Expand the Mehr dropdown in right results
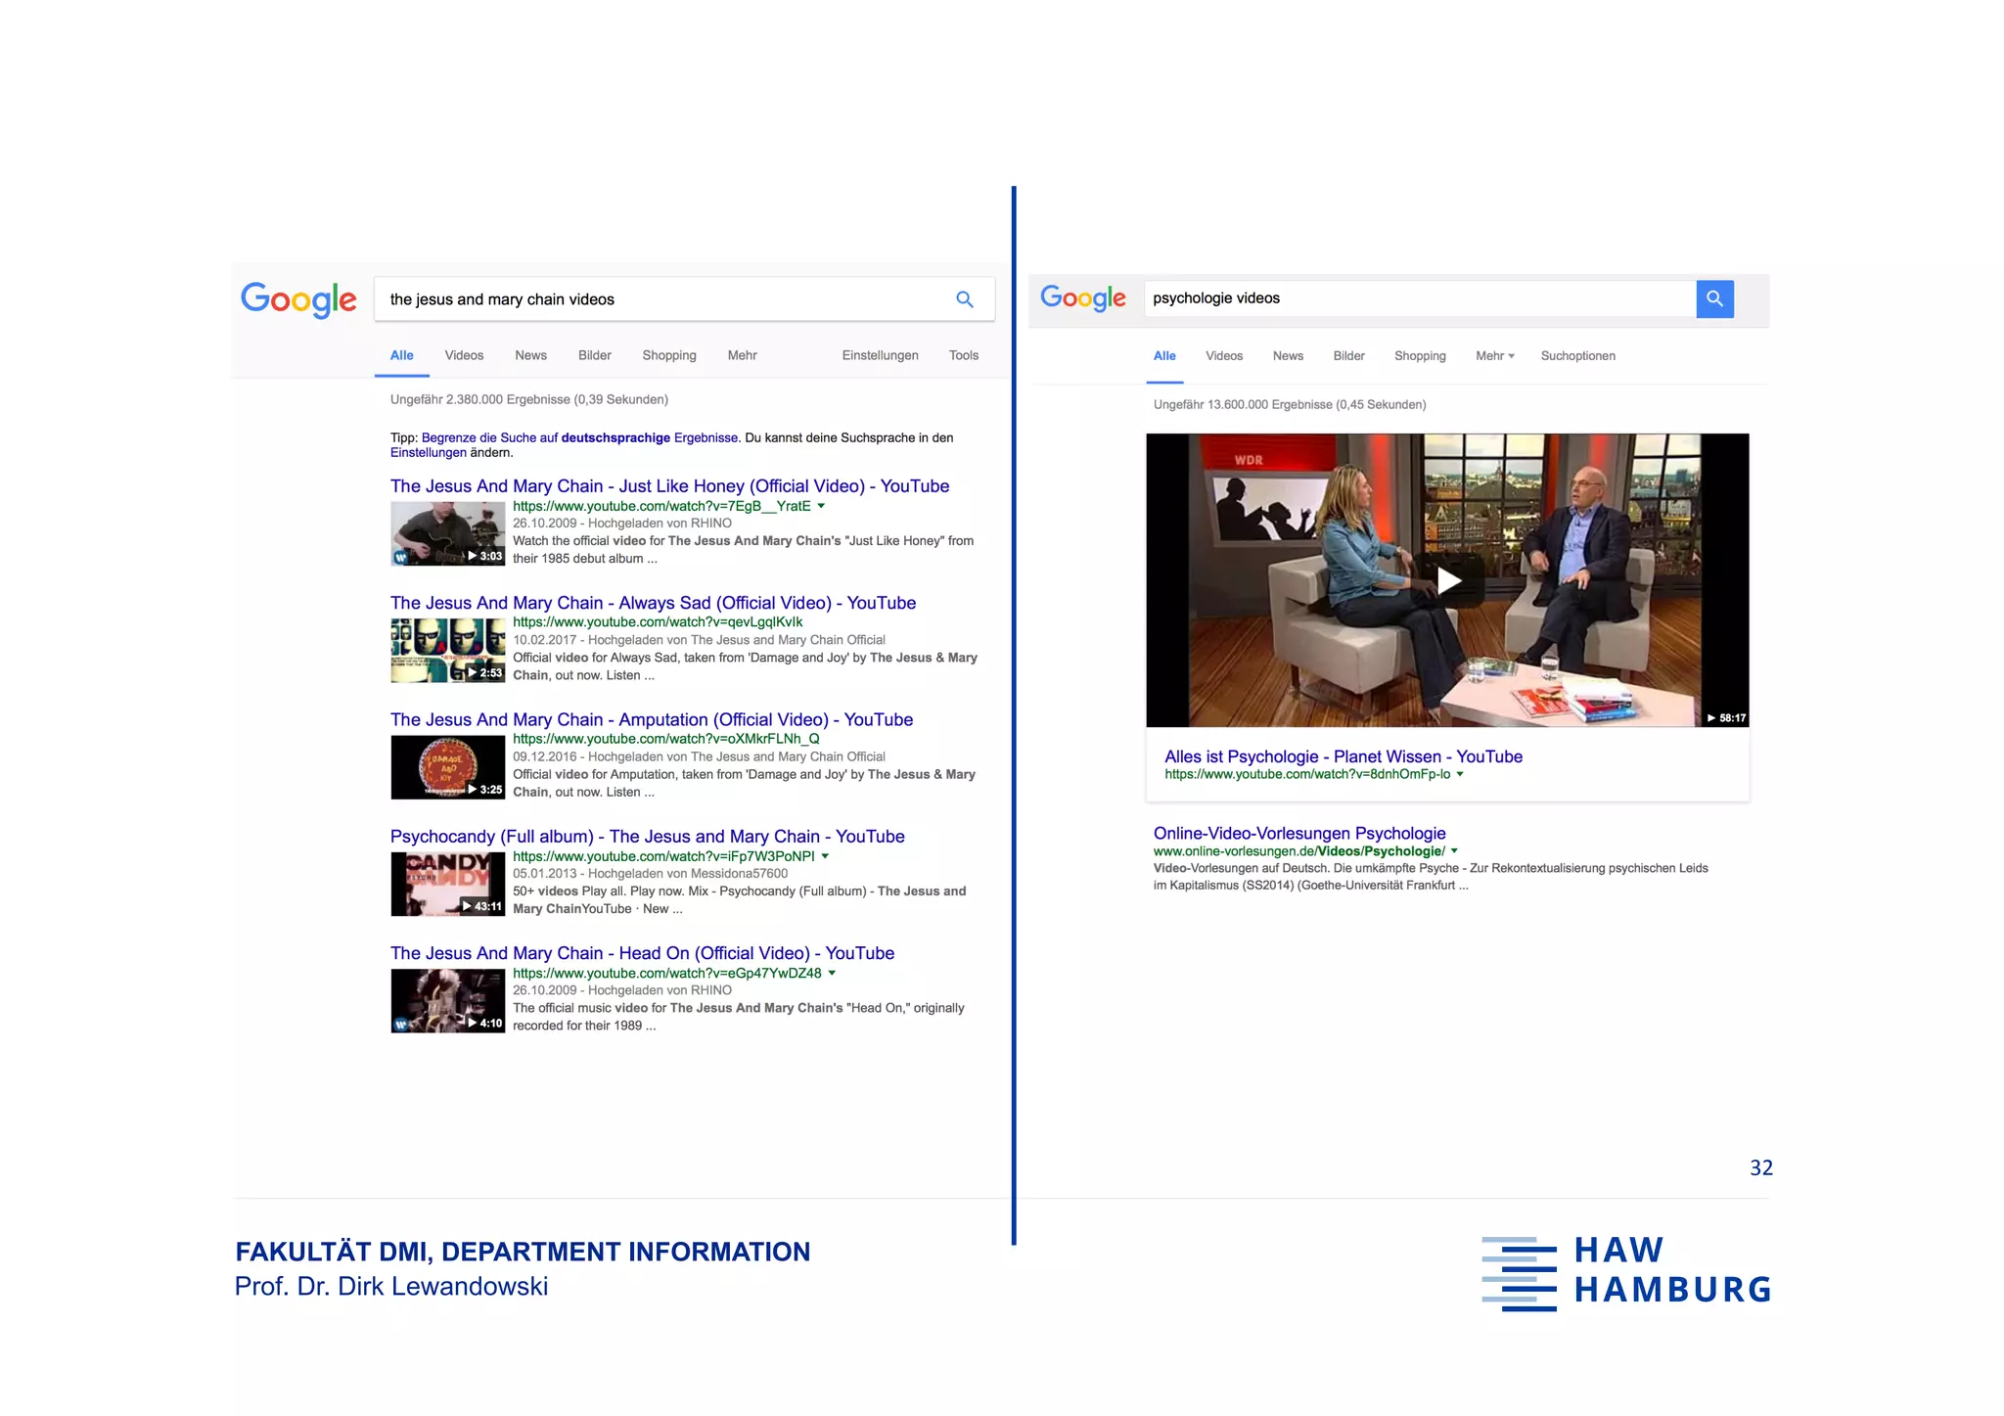 click(x=1494, y=356)
